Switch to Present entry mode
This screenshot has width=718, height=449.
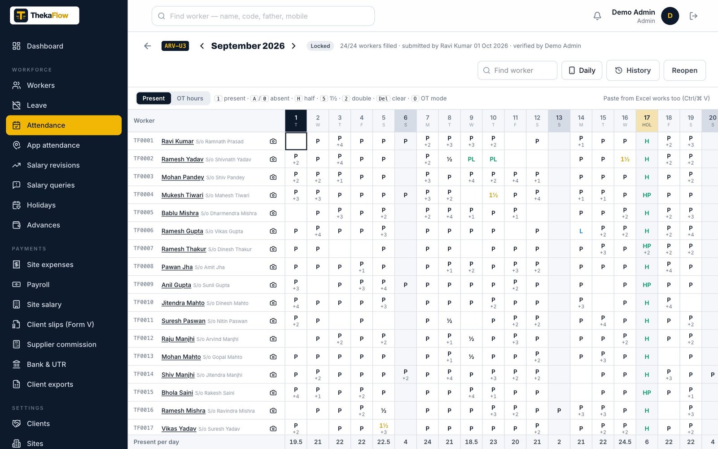click(x=153, y=98)
